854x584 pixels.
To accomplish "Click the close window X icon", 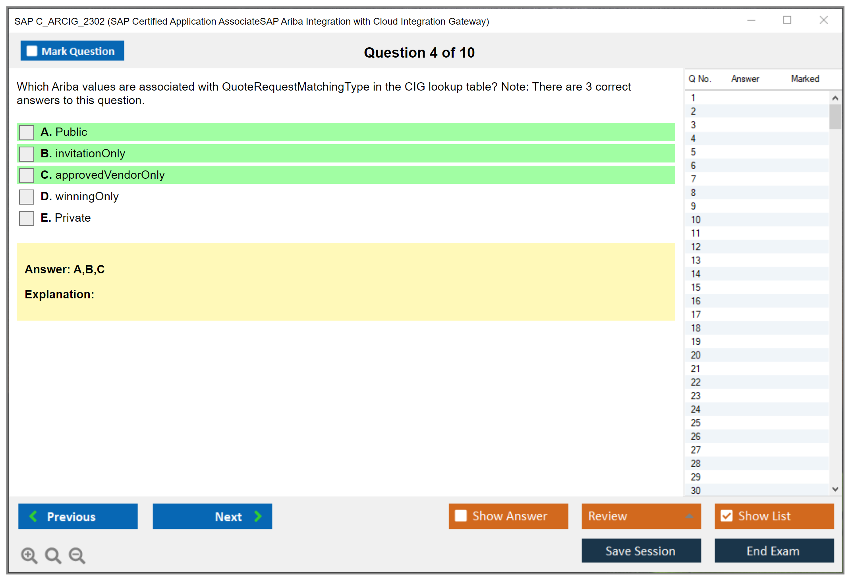I will point(823,20).
